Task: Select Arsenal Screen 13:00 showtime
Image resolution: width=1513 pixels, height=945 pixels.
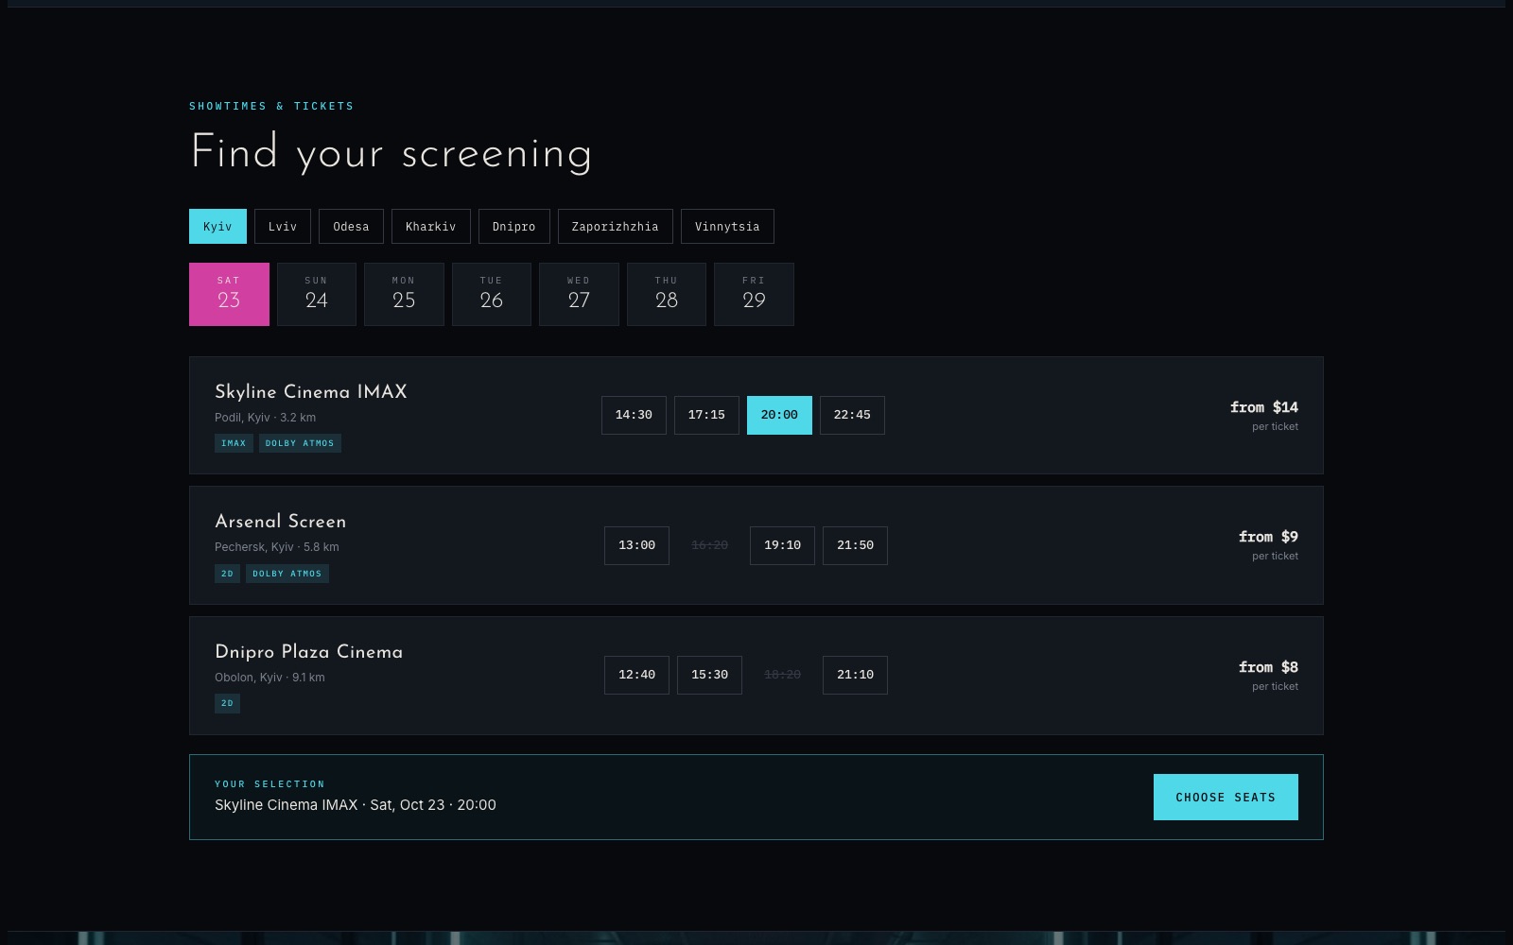Action: (x=636, y=545)
